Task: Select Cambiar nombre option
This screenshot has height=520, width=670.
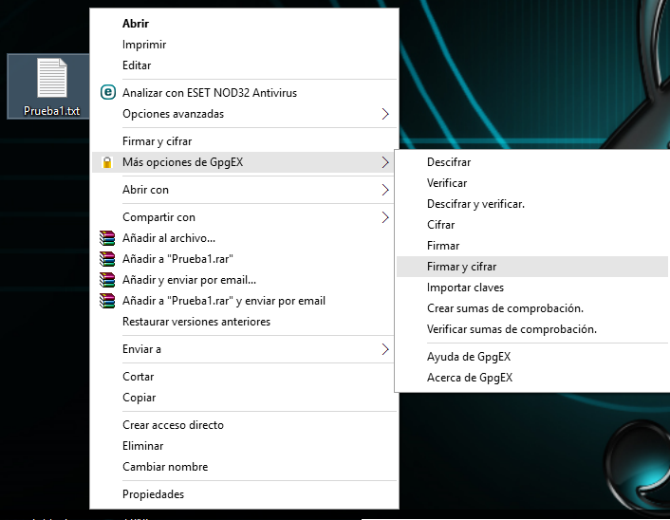Action: click(245, 467)
